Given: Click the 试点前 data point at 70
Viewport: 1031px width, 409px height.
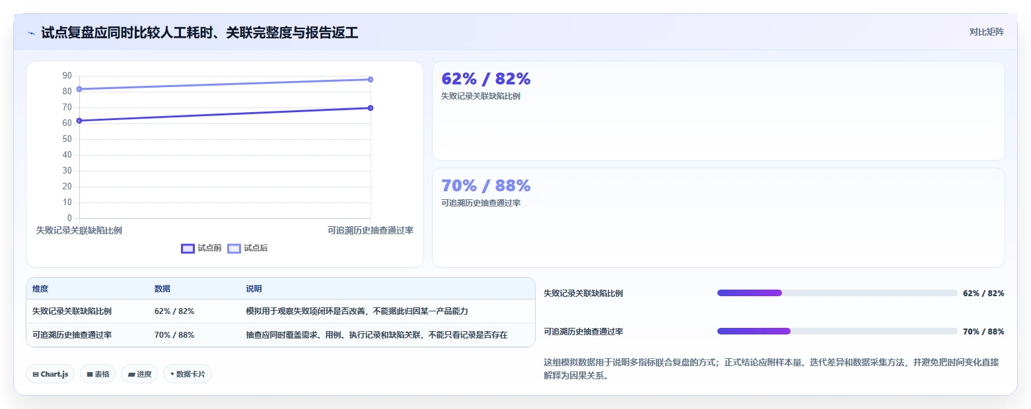Looking at the screenshot, I should point(371,108).
